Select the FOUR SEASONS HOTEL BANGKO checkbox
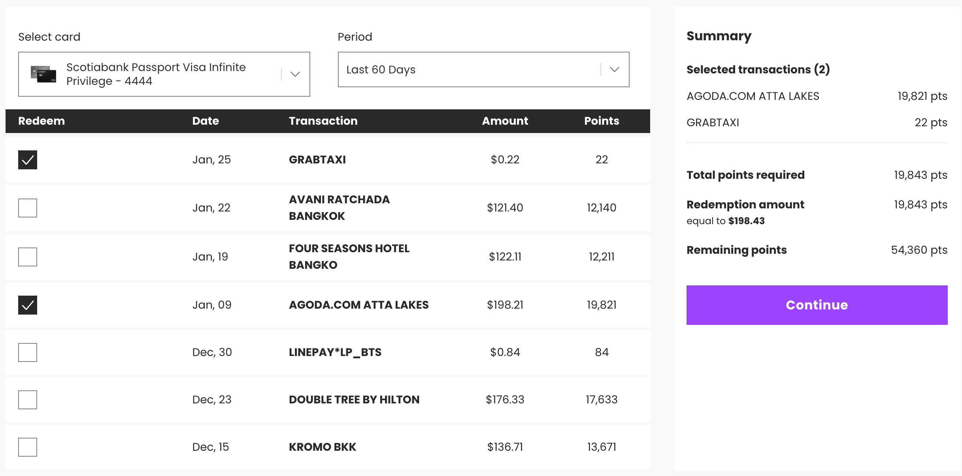 pos(28,257)
